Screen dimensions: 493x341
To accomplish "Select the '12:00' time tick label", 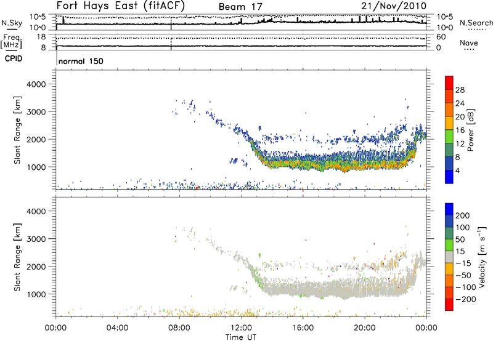I will (241, 328).
